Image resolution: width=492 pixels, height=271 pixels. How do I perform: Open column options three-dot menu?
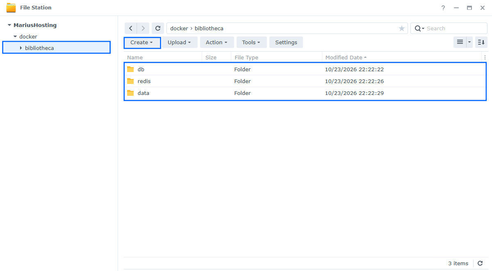[485, 57]
